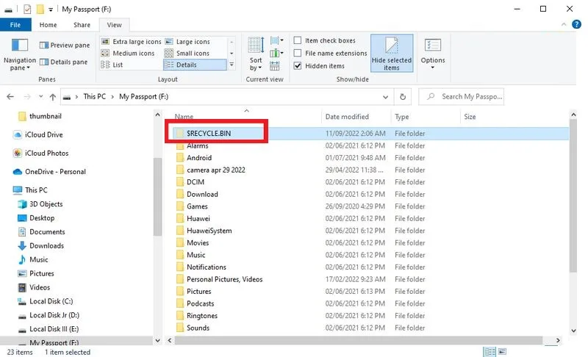Select the Details layout option
The image size is (588, 357).
(195, 65)
